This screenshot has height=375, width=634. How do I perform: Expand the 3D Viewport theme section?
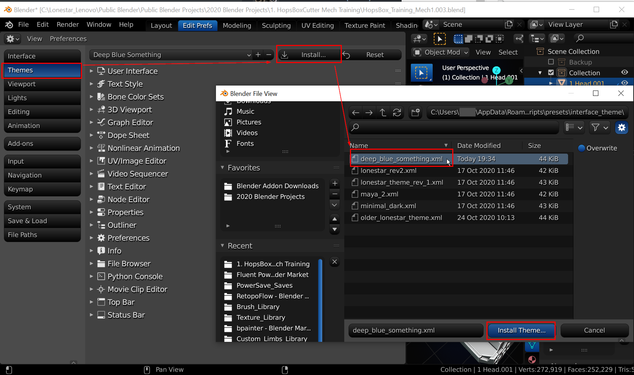(91, 110)
